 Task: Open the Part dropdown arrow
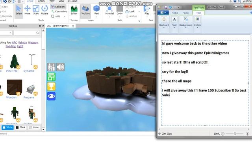96,17
